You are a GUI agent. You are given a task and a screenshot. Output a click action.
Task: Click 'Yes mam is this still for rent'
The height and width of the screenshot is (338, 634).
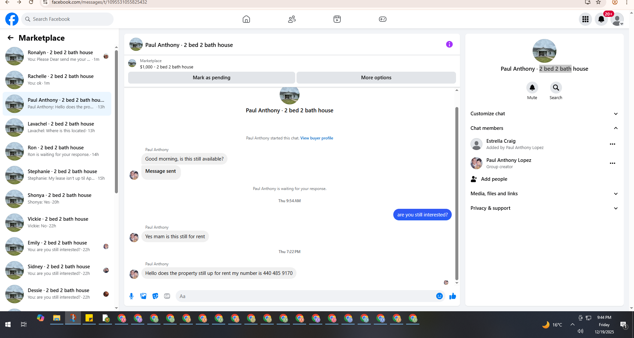click(175, 237)
